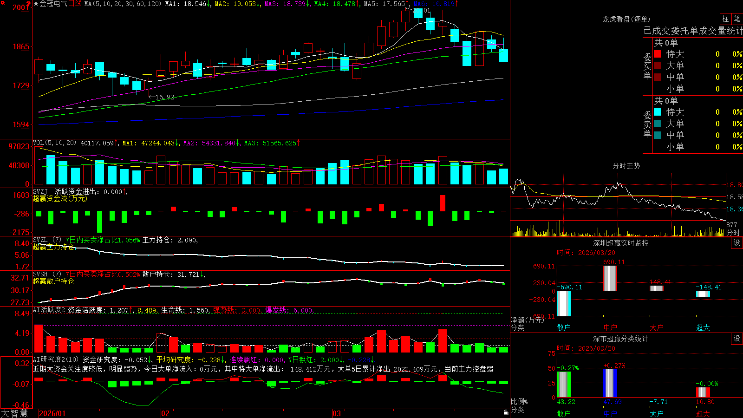Click the red 特大 buy-order color swatch
Image resolution: width=743 pixels, height=418 pixels.
point(658,54)
